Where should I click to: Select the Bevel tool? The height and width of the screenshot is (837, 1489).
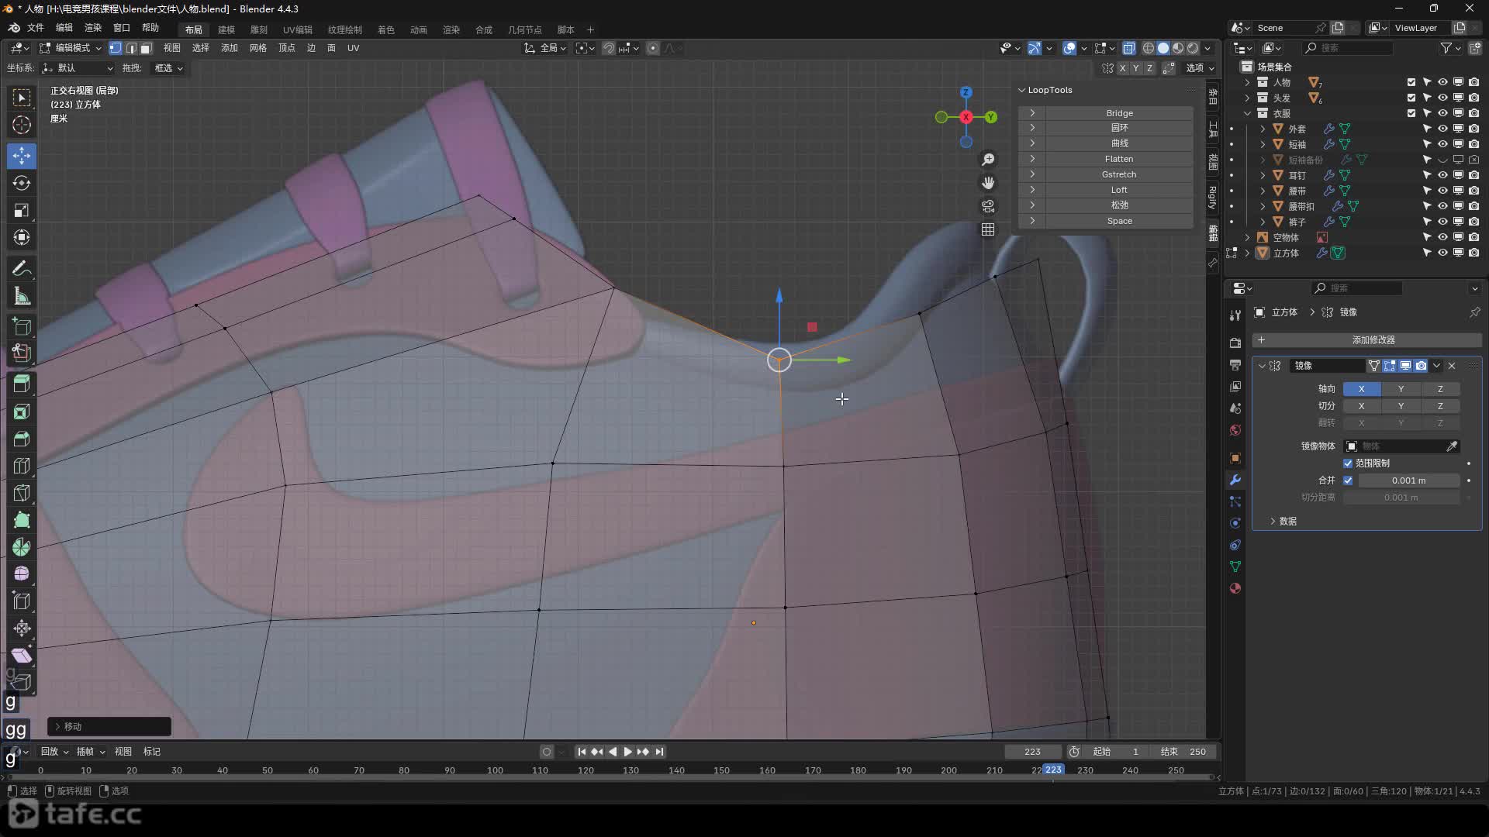(x=22, y=439)
